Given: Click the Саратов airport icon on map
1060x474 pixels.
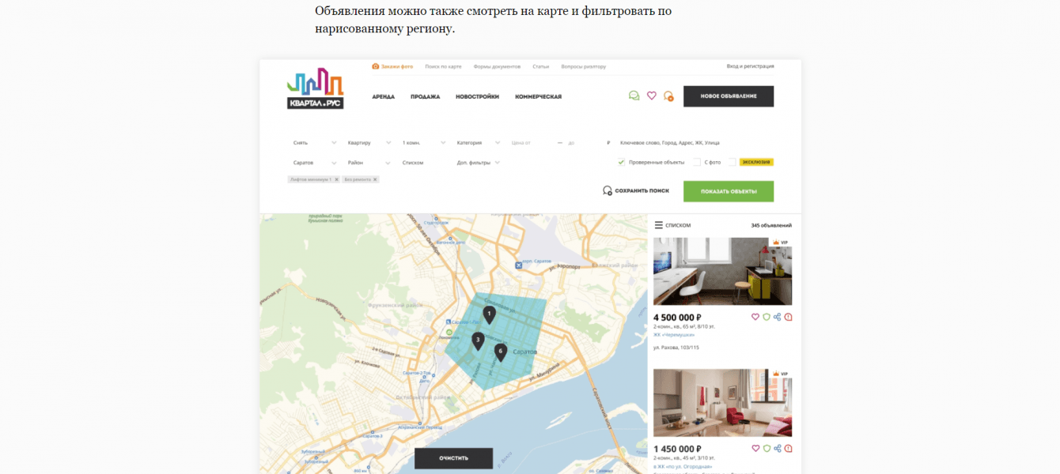Looking at the screenshot, I should click(519, 265).
